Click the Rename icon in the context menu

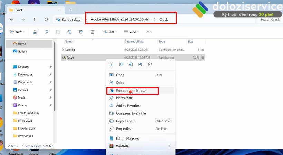131,64
